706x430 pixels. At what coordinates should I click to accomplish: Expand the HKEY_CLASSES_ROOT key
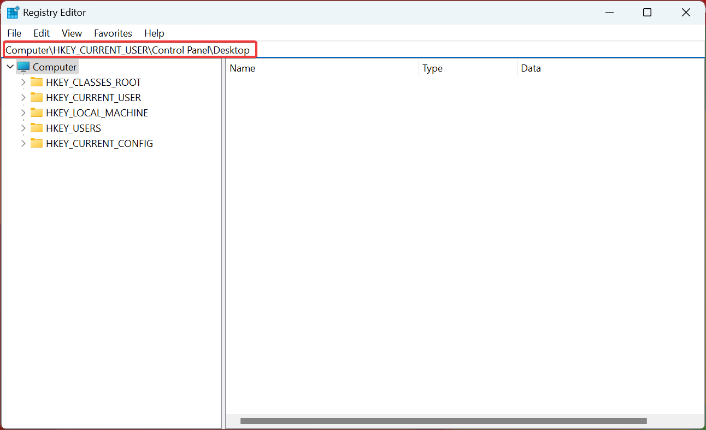tap(23, 83)
